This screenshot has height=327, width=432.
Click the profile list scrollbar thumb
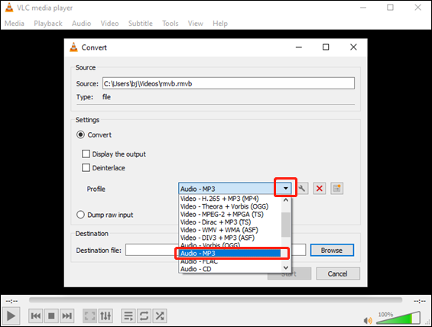coord(286,225)
